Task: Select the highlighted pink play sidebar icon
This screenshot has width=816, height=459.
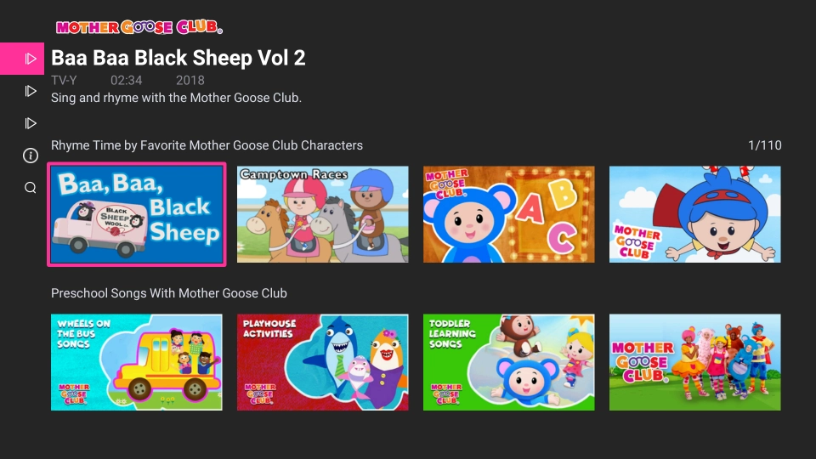Action: point(22,59)
